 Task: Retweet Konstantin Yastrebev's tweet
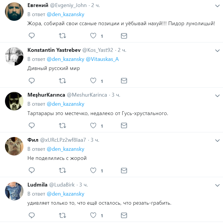(62, 81)
